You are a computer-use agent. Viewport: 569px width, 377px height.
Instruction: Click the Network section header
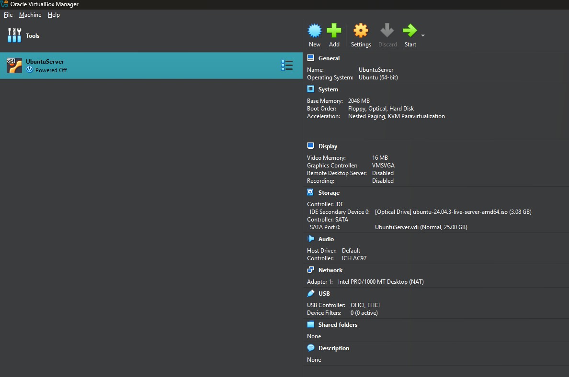tap(330, 270)
